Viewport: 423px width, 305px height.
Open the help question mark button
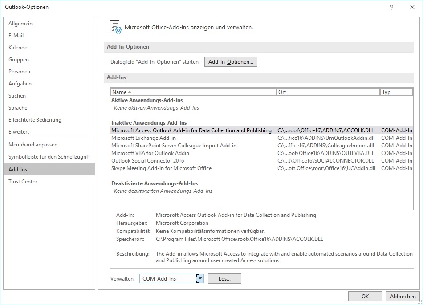click(391, 7)
